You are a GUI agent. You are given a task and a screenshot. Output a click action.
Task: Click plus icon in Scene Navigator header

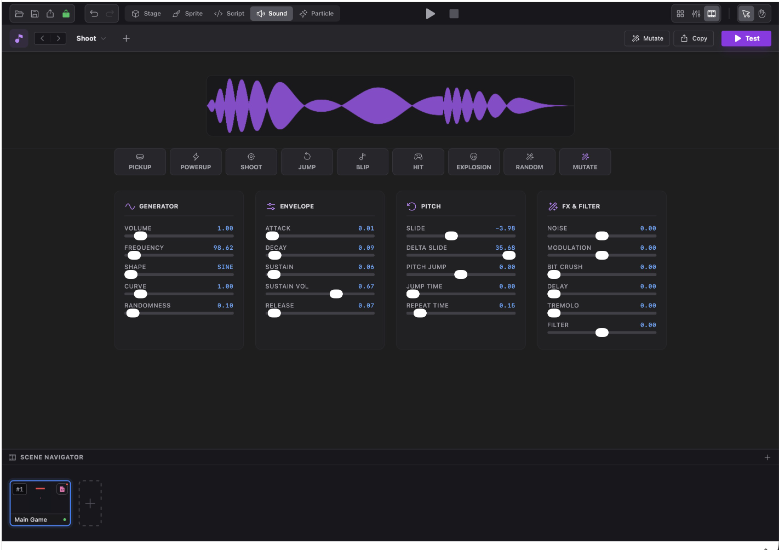[767, 457]
